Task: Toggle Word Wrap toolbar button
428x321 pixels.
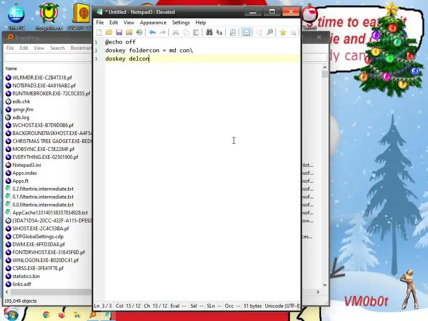Action: pos(246,32)
